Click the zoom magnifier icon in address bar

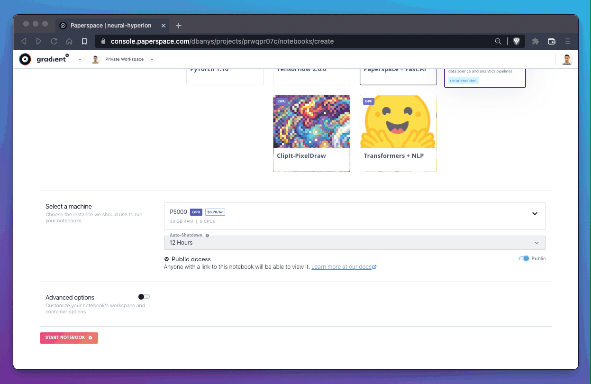tap(498, 41)
